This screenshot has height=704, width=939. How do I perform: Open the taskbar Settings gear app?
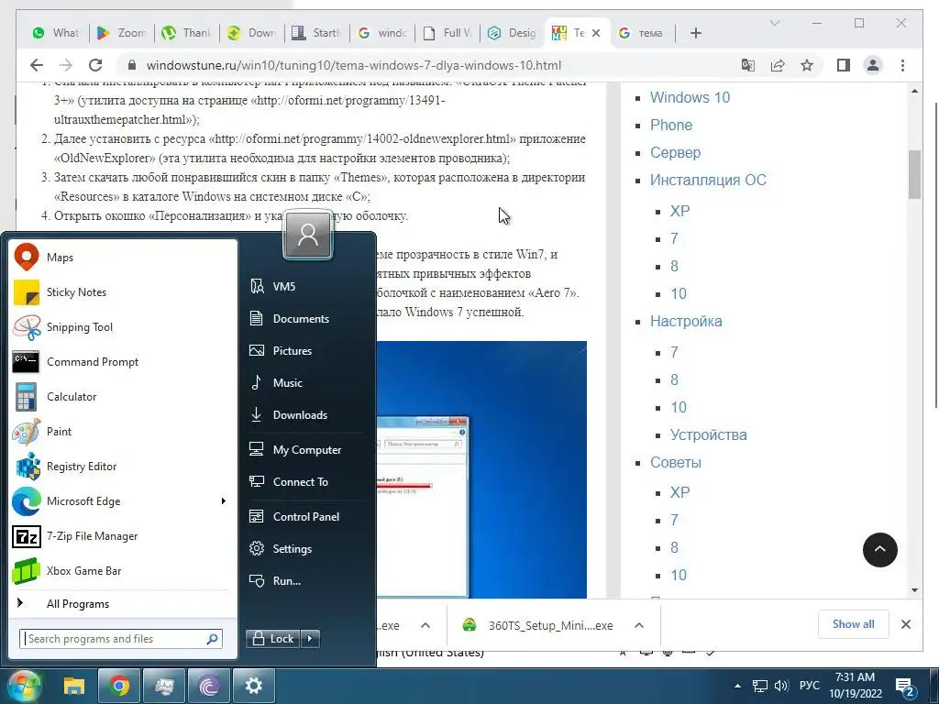254,686
